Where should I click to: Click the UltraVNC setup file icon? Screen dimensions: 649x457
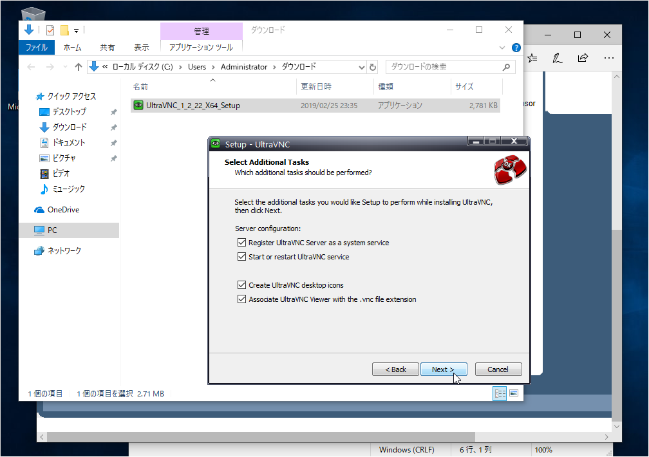(138, 106)
